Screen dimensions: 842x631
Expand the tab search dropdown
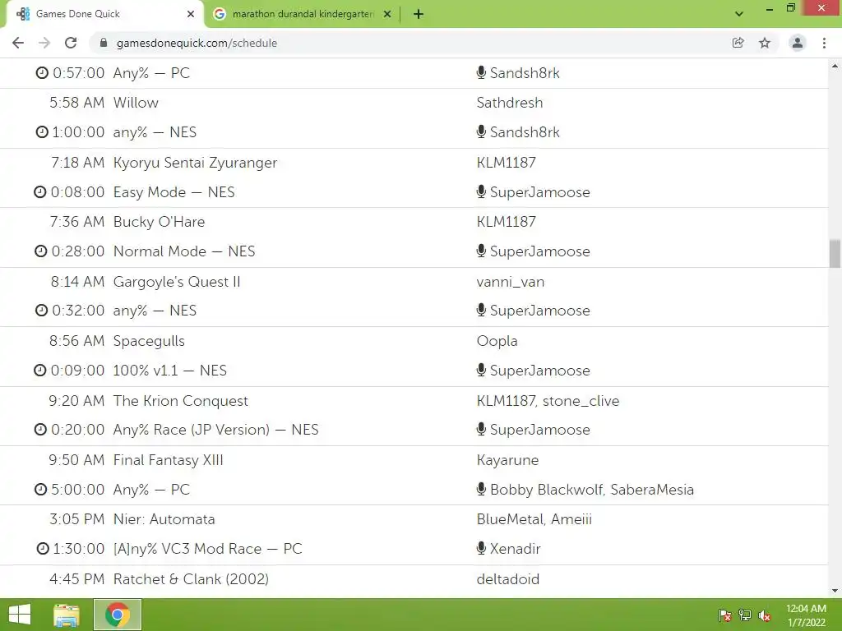pyautogui.click(x=739, y=14)
